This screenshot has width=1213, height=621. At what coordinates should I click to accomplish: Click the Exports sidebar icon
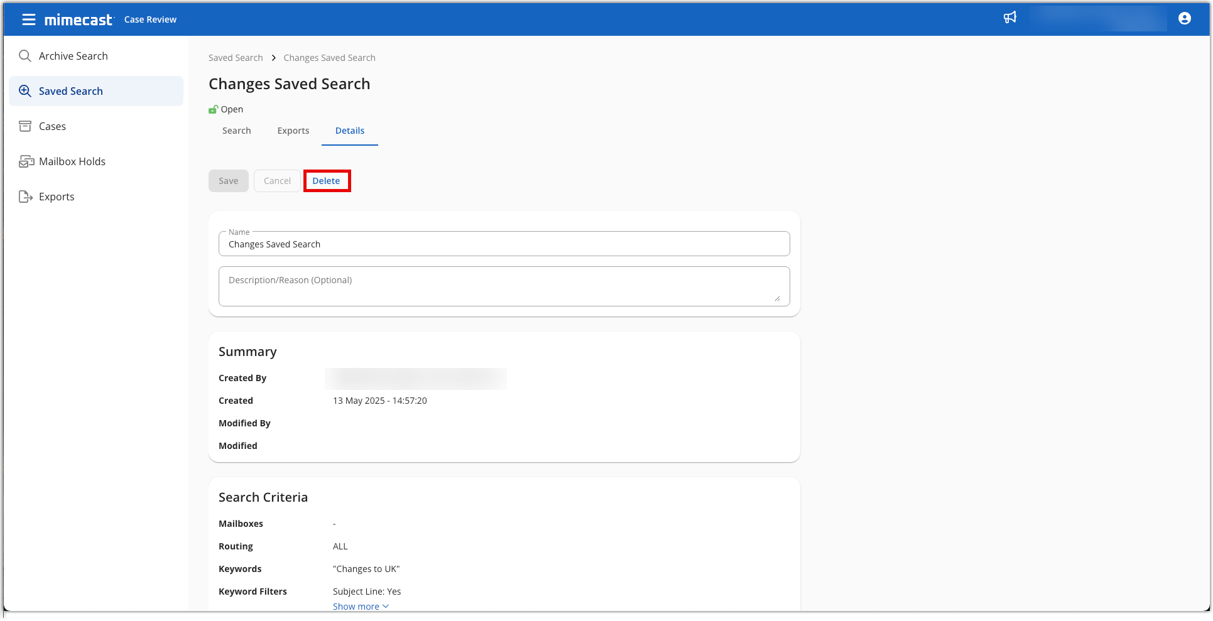(26, 197)
